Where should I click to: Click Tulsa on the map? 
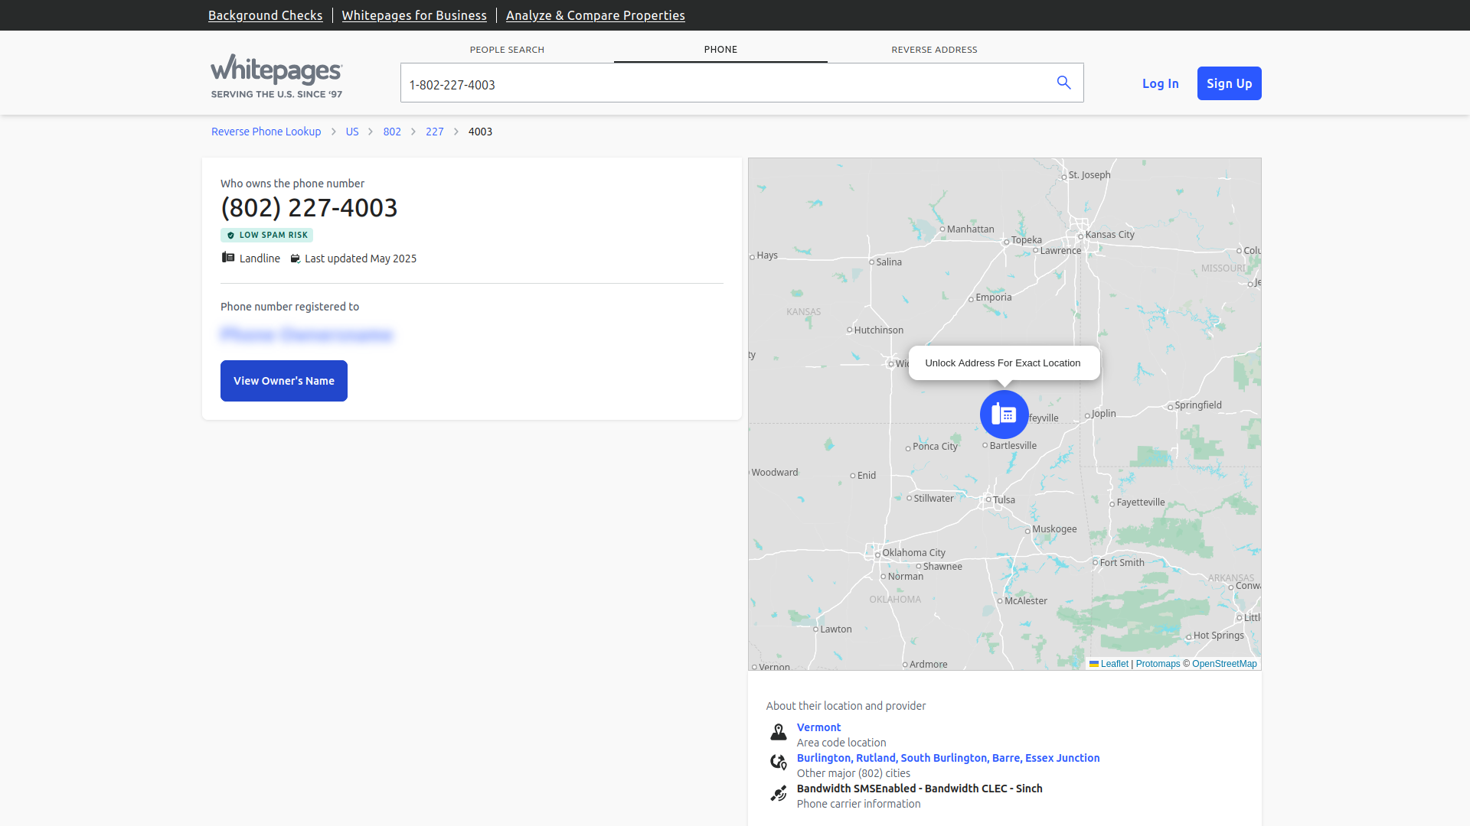[1003, 500]
